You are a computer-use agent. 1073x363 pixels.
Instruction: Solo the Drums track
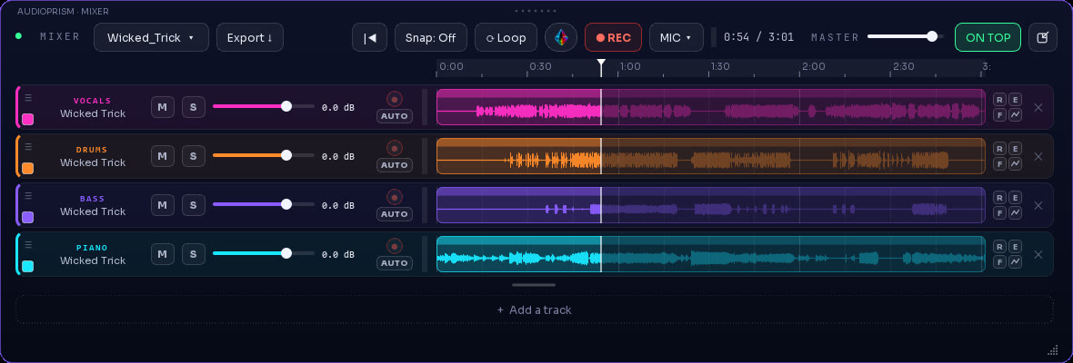coord(193,156)
